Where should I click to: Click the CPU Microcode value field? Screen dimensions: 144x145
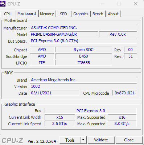[124, 93]
